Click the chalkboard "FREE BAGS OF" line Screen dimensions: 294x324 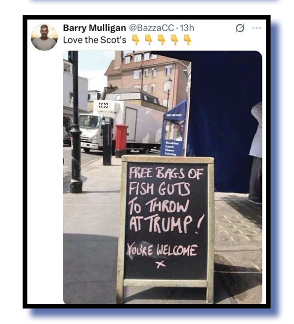tap(166, 173)
